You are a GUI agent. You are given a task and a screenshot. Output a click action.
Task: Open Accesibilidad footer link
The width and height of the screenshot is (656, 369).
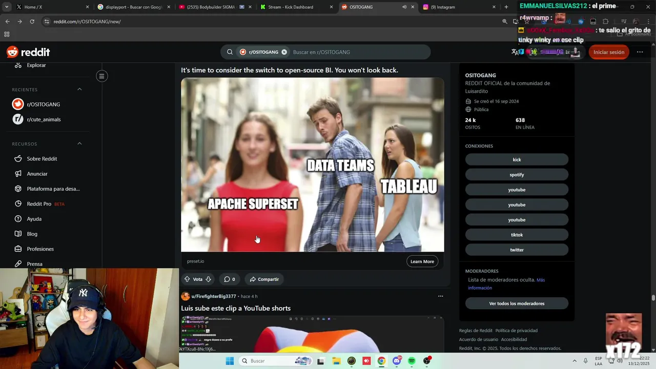[x=514, y=339]
